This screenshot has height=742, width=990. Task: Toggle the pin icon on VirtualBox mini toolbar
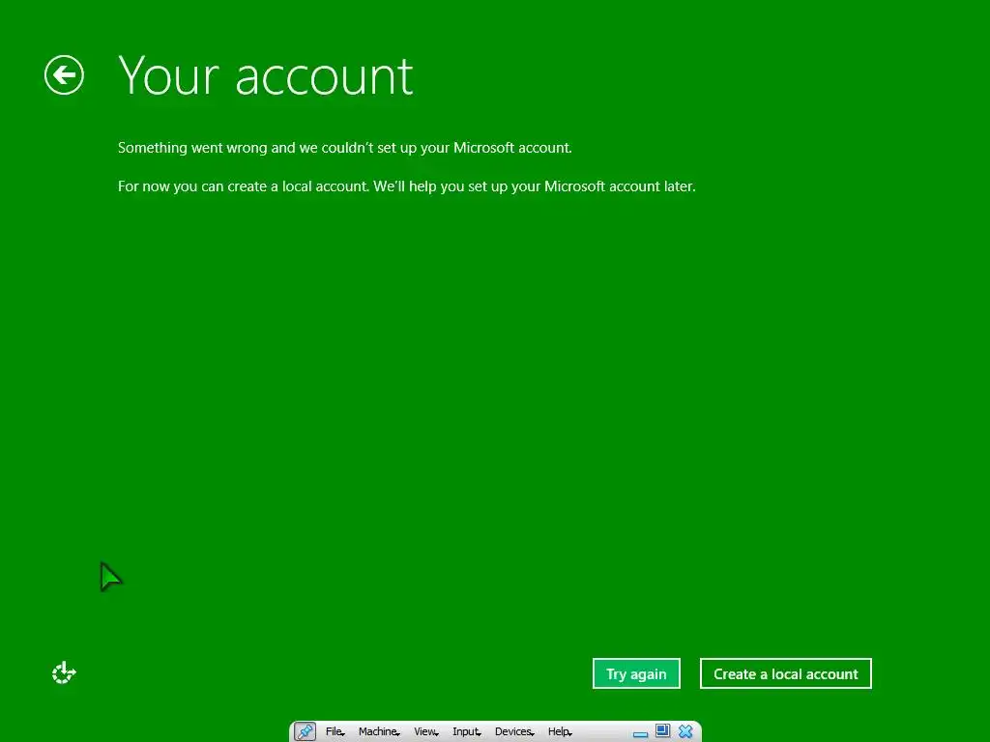coord(305,731)
